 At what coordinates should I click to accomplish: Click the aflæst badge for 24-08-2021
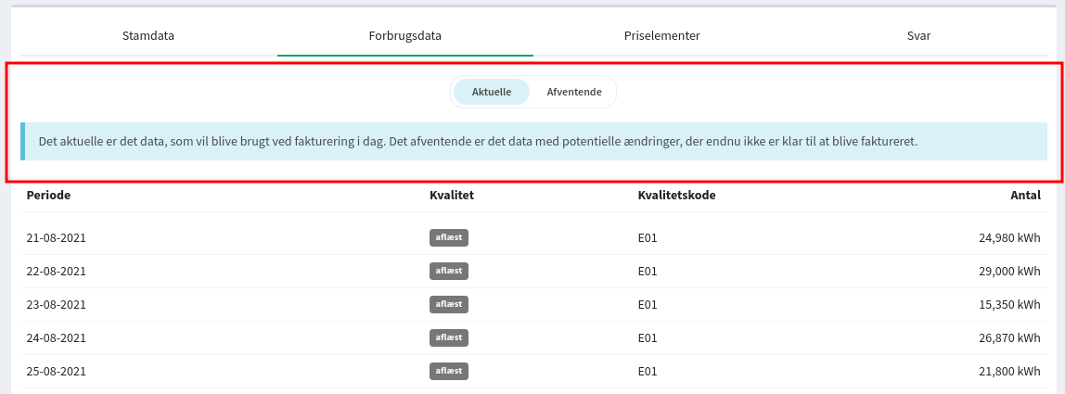pyautogui.click(x=449, y=337)
